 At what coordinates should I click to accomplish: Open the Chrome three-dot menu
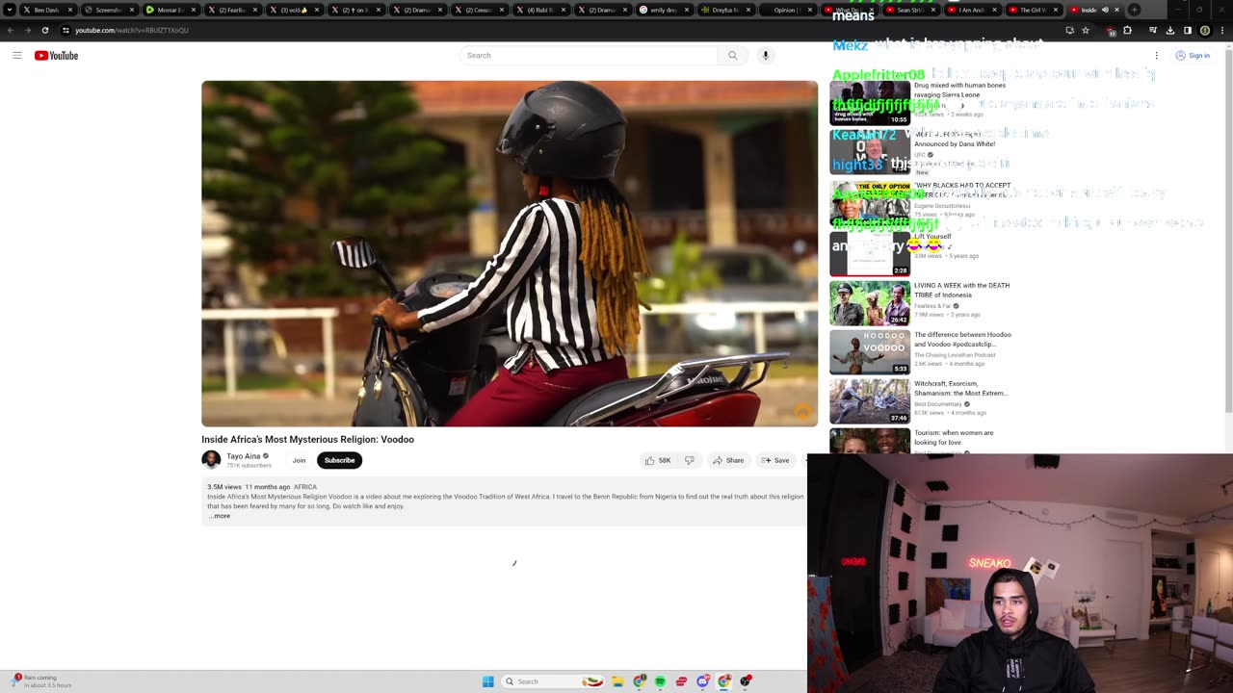1220,30
